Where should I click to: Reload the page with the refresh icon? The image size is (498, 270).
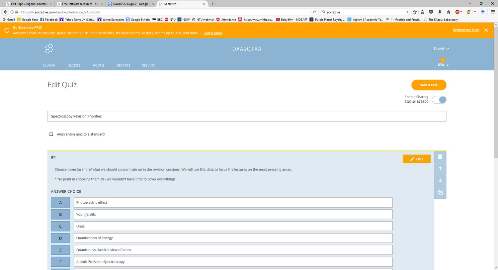tap(314, 12)
